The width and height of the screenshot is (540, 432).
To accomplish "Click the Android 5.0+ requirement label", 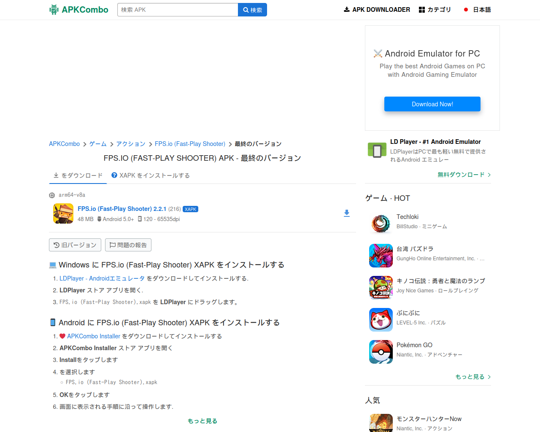I will click(116, 219).
